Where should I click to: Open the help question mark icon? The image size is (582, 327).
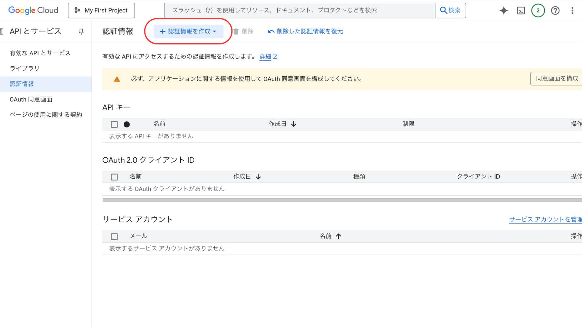click(x=555, y=11)
